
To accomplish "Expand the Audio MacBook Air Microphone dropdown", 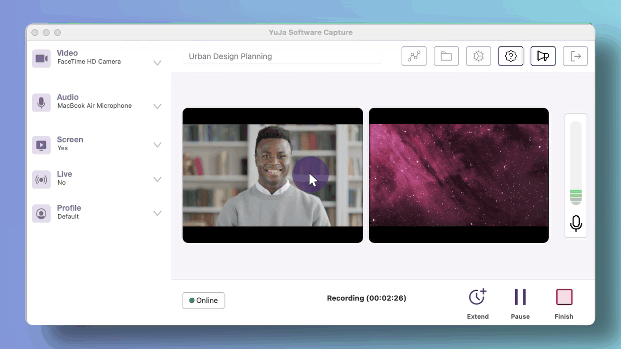I will 157,106.
